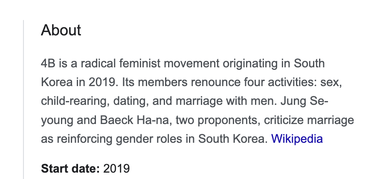Click the word 'reinforcing' in the last line

tap(84, 139)
